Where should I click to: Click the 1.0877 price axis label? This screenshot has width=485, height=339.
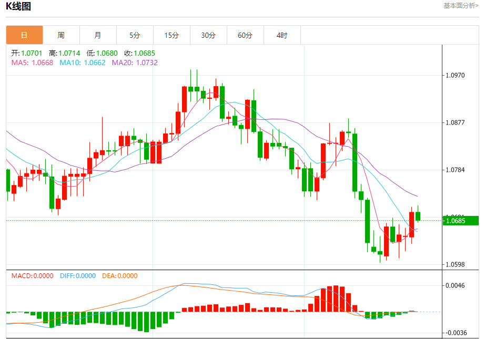click(455, 122)
